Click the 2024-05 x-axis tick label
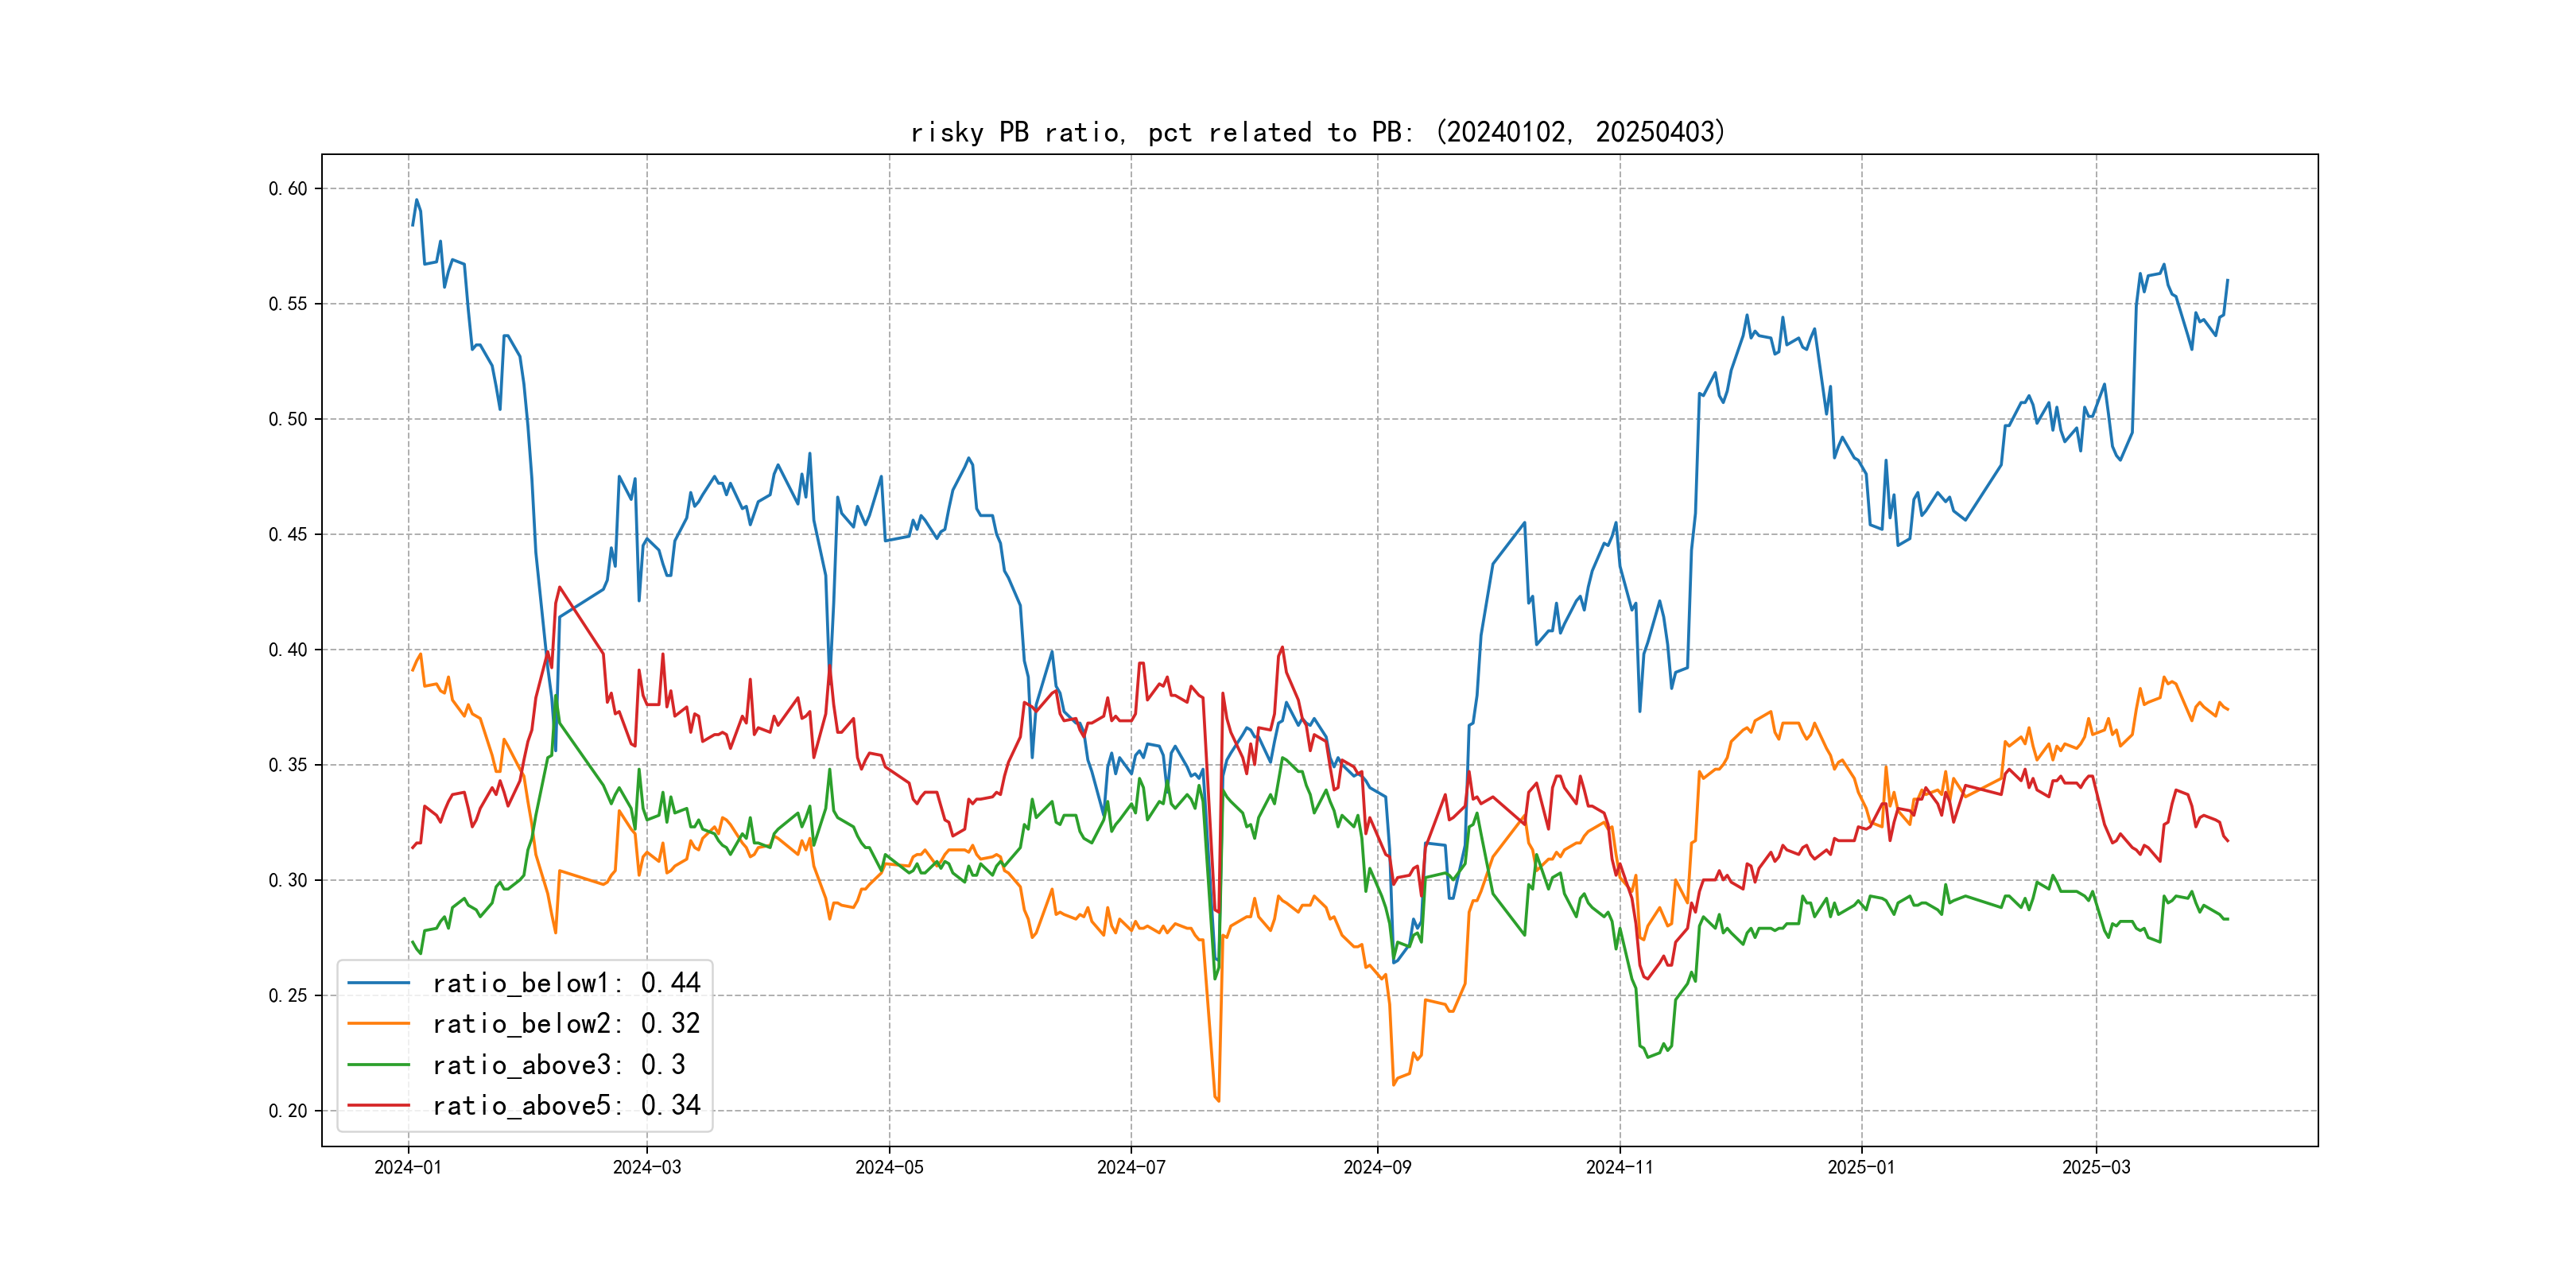 (889, 1167)
